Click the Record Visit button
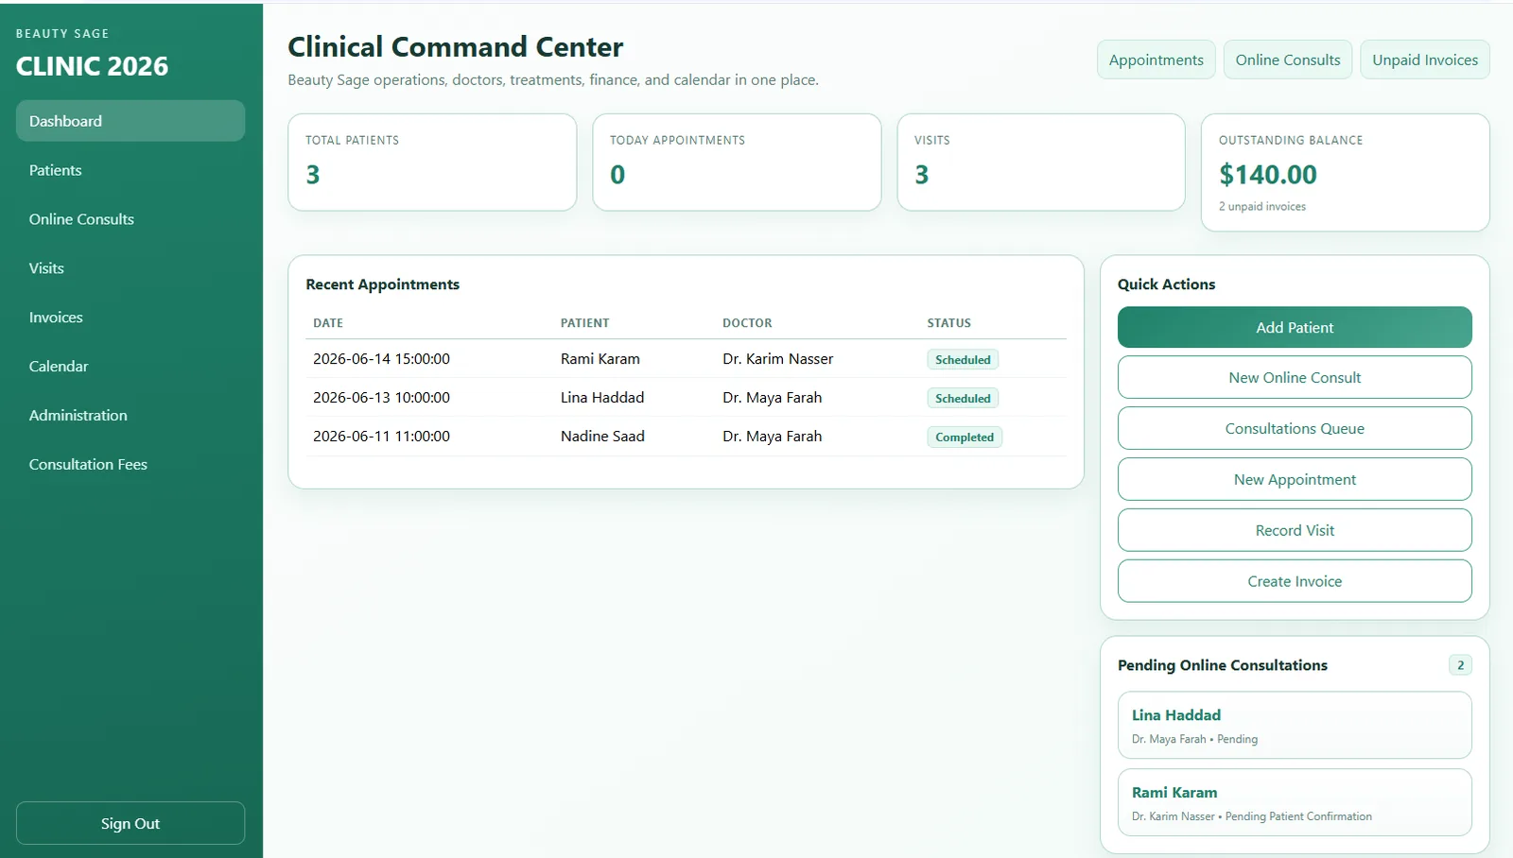 1295,530
